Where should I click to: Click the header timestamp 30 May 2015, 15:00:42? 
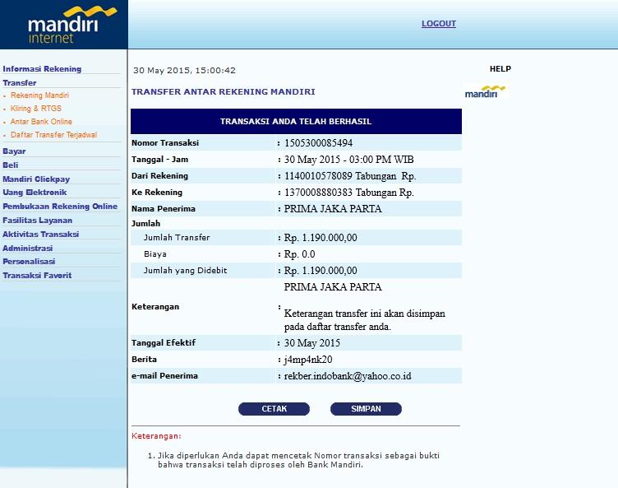184,71
